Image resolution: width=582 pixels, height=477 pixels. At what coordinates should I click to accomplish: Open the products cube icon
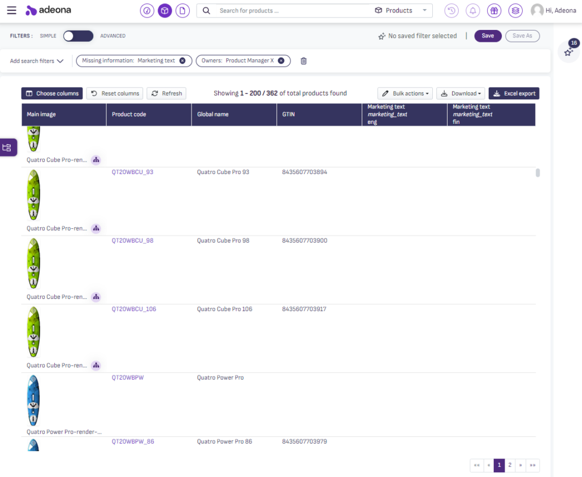tap(165, 11)
